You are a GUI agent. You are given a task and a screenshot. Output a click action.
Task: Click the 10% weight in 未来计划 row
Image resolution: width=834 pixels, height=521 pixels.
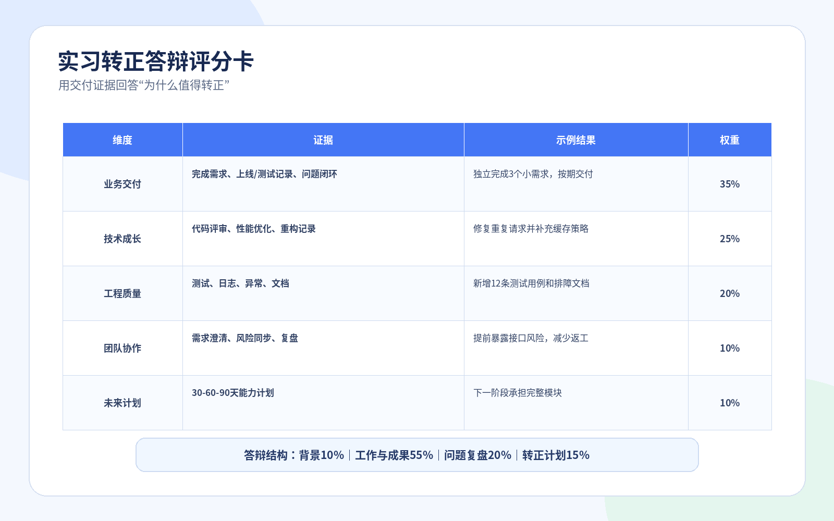(730, 403)
